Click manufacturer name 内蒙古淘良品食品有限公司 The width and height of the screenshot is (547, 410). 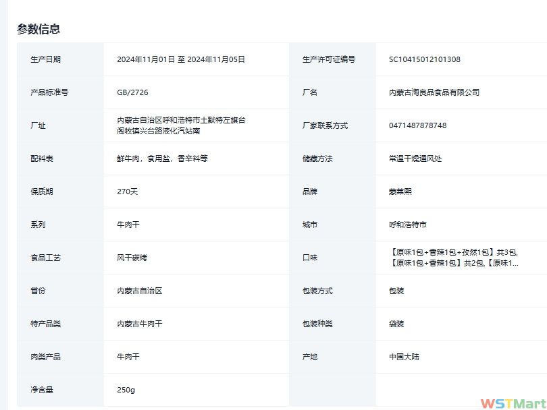click(x=434, y=92)
